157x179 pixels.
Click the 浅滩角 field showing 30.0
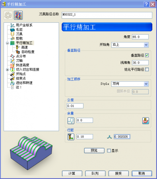140,62
